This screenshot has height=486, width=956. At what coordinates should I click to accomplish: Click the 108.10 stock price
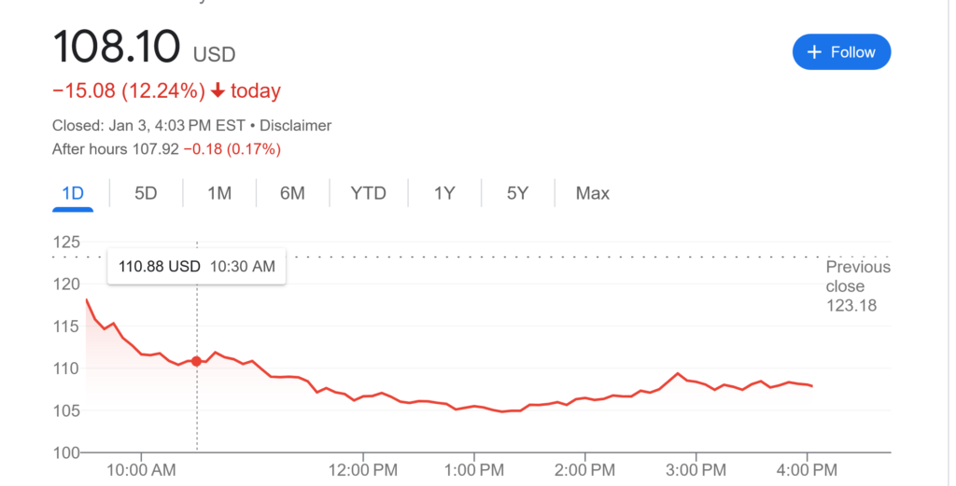point(117,48)
